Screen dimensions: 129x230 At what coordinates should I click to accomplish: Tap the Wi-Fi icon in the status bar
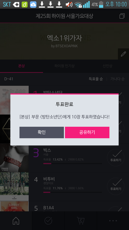[x=78, y=5]
